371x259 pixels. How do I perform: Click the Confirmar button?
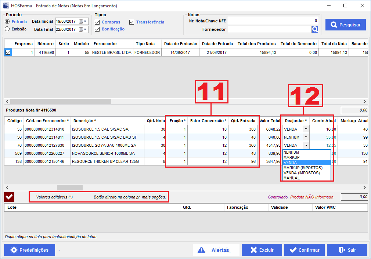pyautogui.click(x=305, y=250)
